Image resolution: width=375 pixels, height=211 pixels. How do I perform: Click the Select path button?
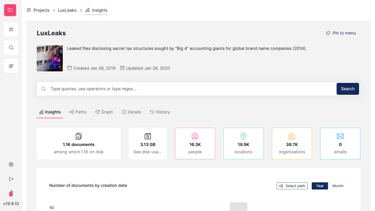292,186
